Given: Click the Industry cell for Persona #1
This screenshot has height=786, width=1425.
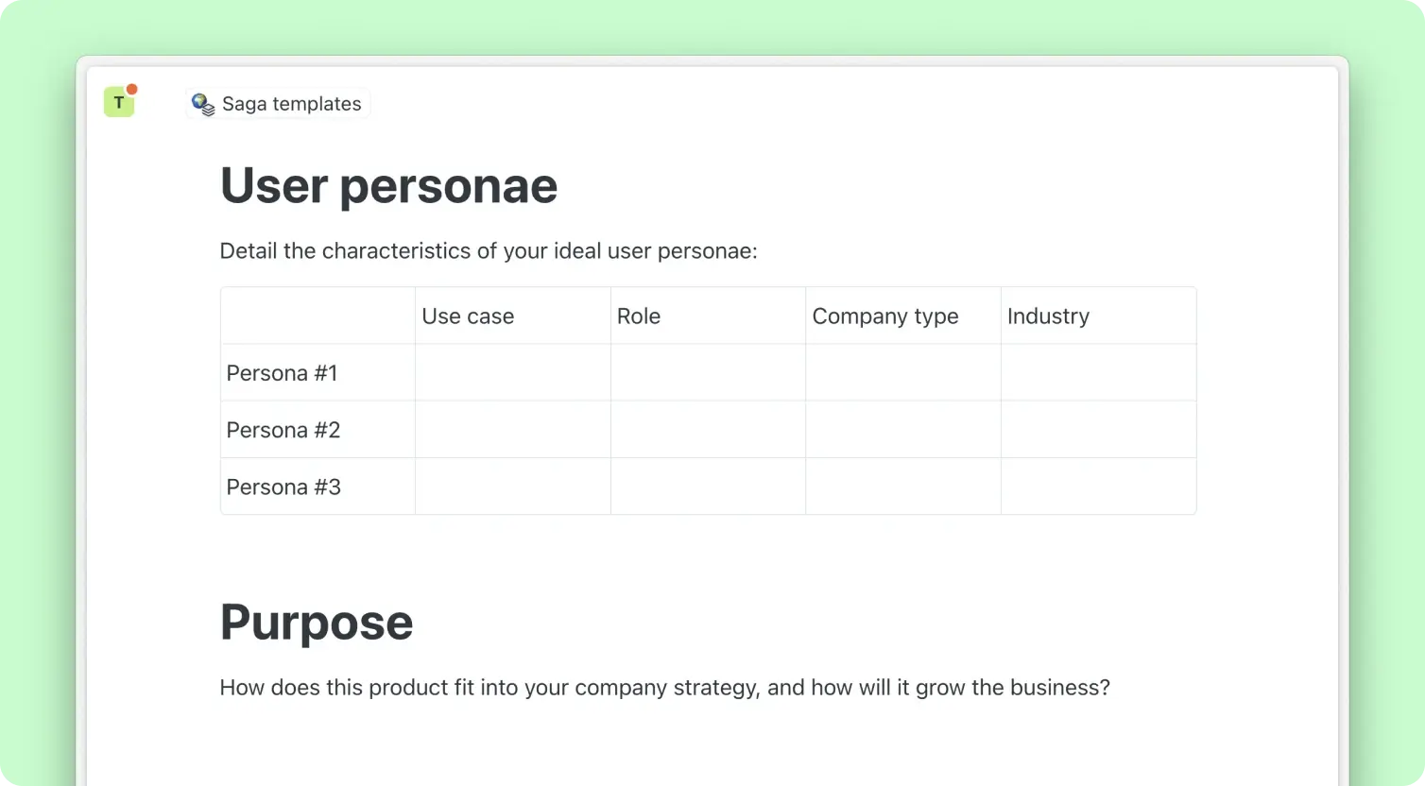Looking at the screenshot, I should pos(1098,373).
